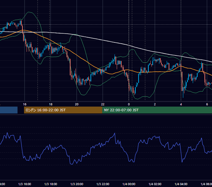Click the upper time label 18

pyautogui.click(x=51, y=104)
